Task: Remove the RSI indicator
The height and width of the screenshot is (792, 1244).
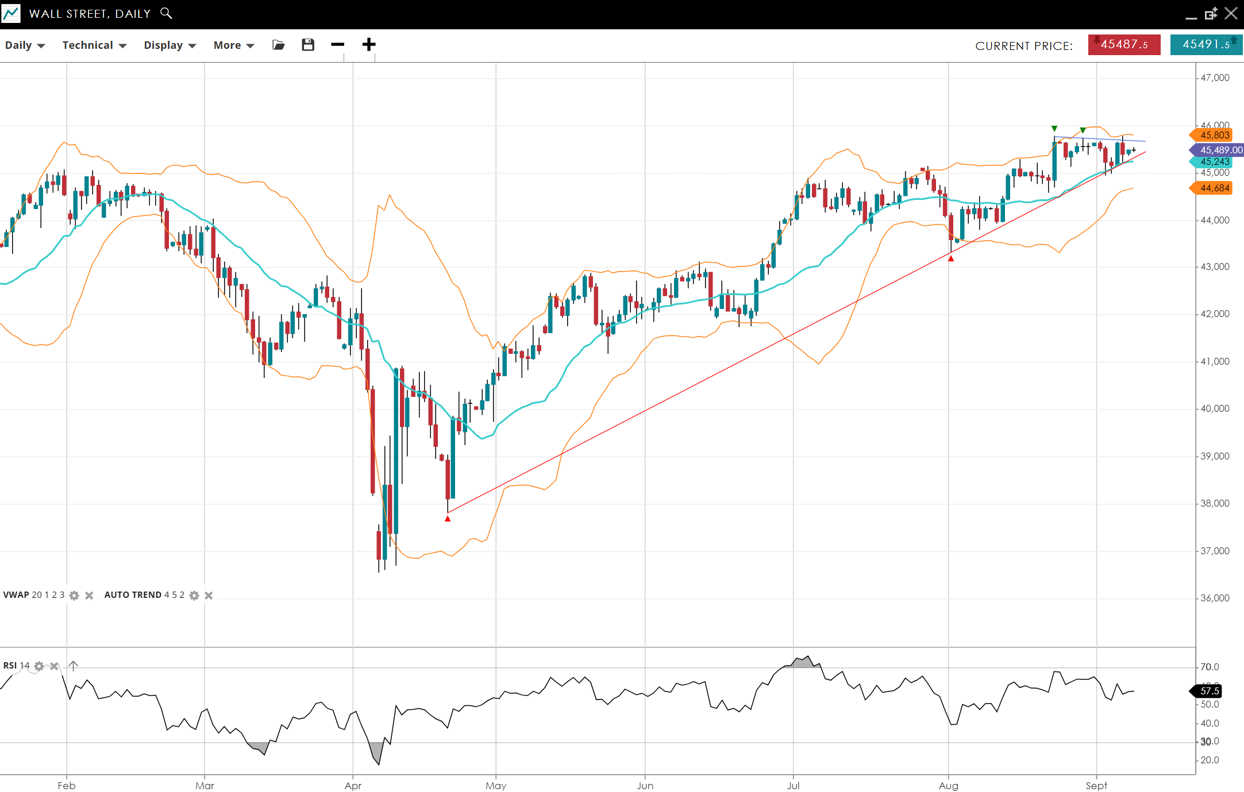Action: coord(54,666)
